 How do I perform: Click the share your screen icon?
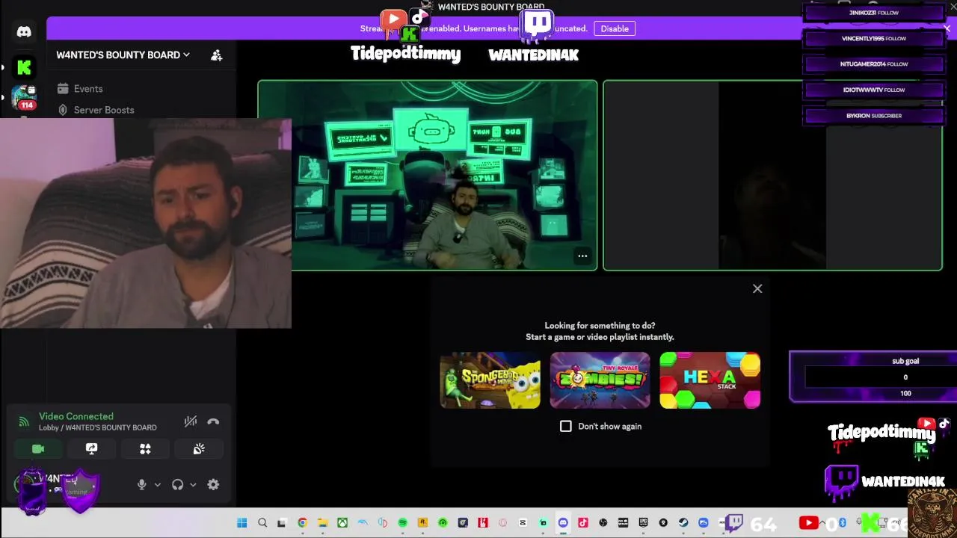[x=92, y=448]
